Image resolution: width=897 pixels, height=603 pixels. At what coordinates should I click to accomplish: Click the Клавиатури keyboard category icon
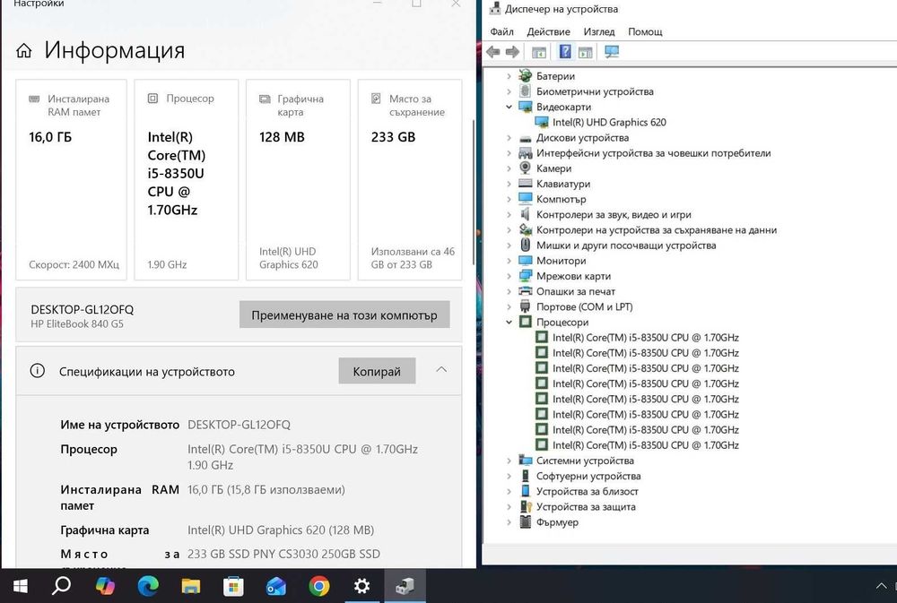pos(525,184)
